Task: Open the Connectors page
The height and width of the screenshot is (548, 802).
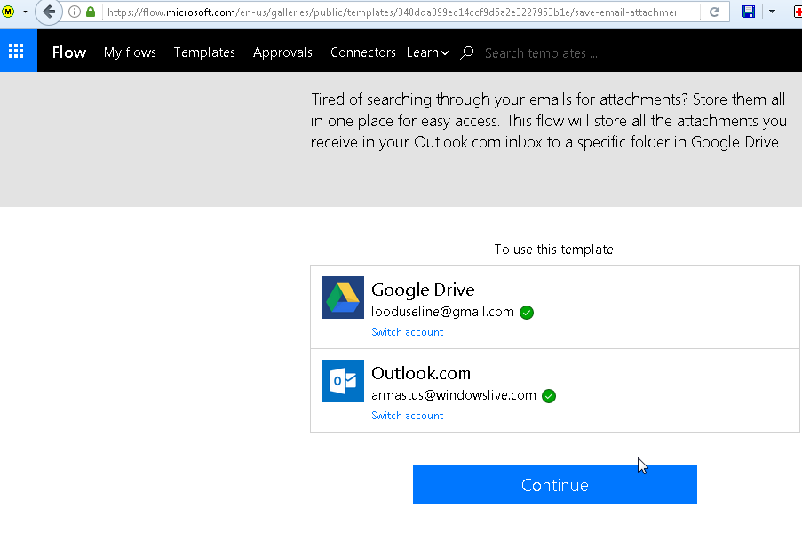Action: coord(362,52)
